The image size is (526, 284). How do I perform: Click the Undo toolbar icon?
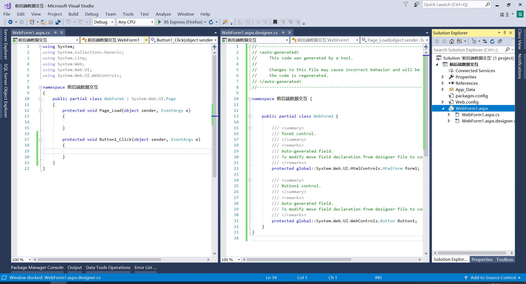[68, 22]
